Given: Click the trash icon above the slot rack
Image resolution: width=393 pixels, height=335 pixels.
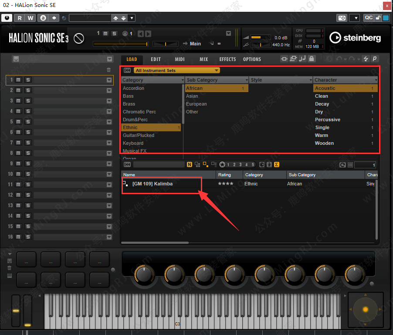Looking at the screenshot, I should [x=108, y=70].
